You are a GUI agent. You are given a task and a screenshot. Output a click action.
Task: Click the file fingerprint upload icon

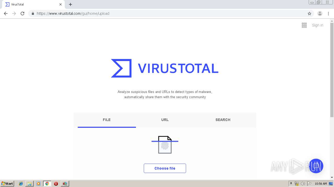[165, 145]
